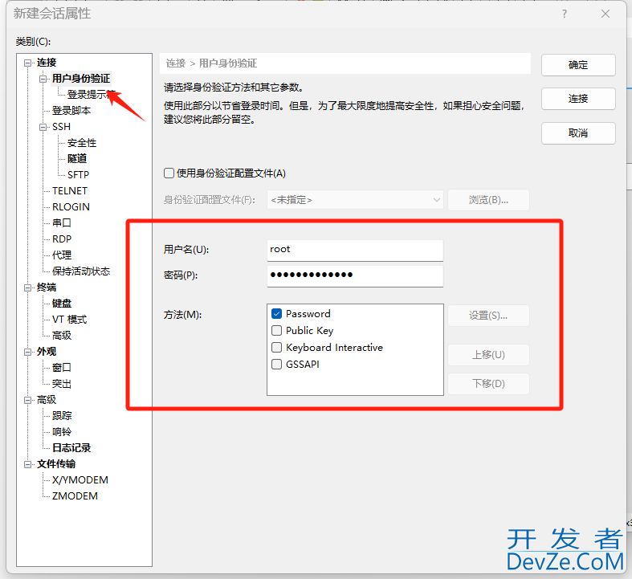Click the 连接 button

[x=578, y=99]
